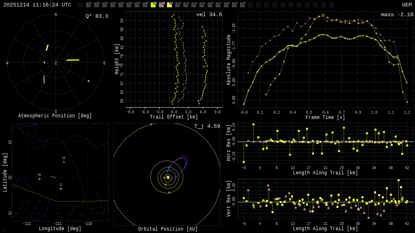The image size is (415, 233).
Task: Click the lime station 09 indicator box
Action: click(153, 5)
